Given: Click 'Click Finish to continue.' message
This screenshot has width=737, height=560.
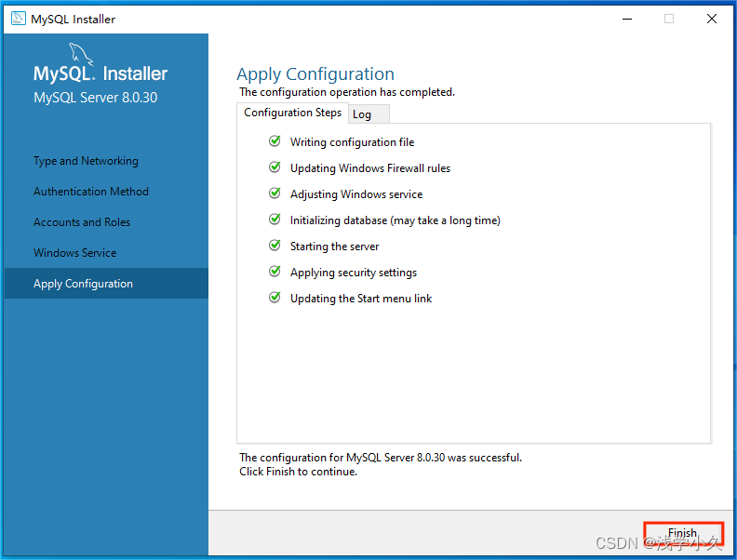Looking at the screenshot, I should click(x=298, y=472).
